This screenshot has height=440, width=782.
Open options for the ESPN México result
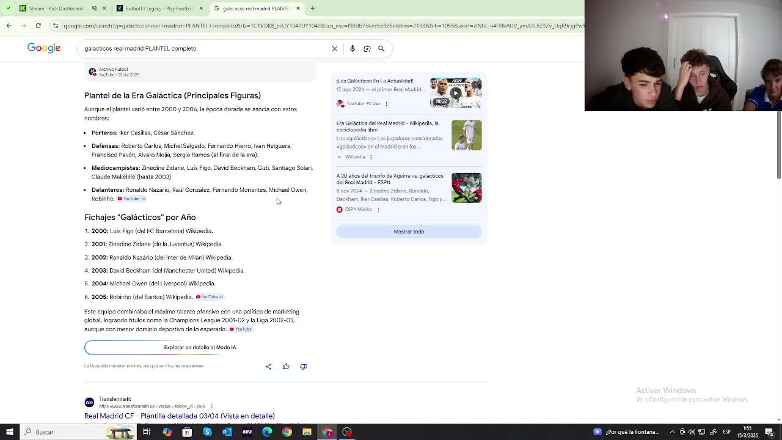[378, 210]
